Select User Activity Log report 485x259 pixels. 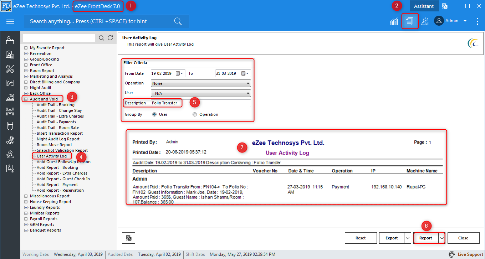pyautogui.click(x=52, y=156)
